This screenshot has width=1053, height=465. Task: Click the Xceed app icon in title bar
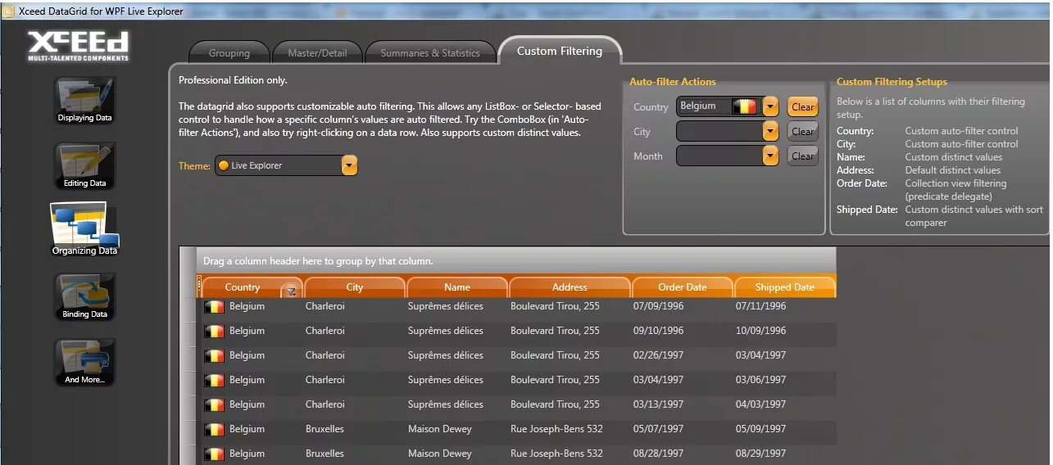(x=9, y=11)
